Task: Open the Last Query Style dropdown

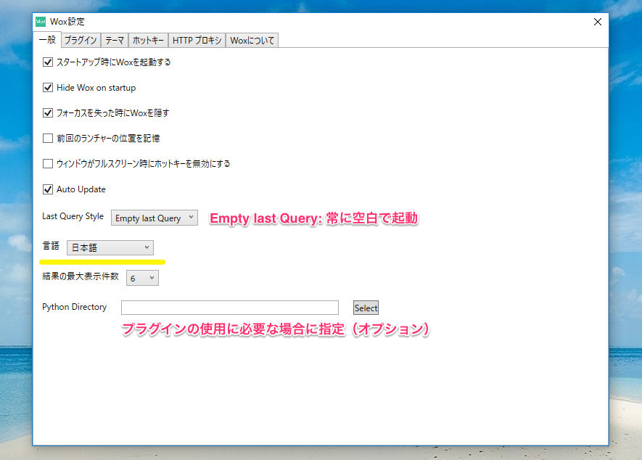Action: [155, 218]
